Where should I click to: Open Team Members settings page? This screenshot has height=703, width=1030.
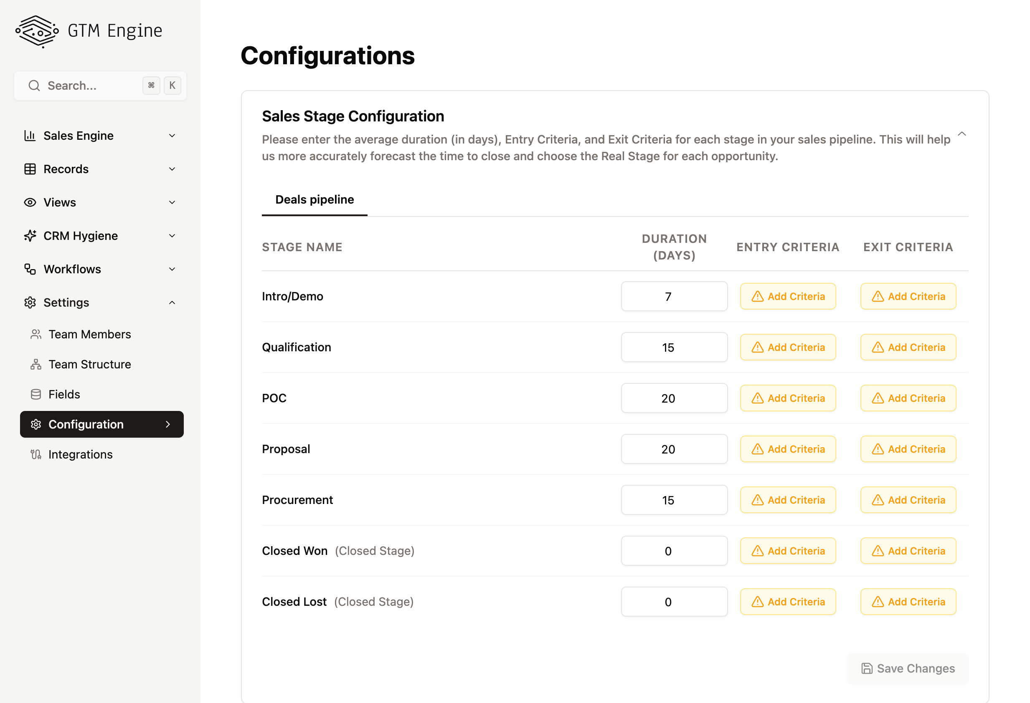pos(89,334)
